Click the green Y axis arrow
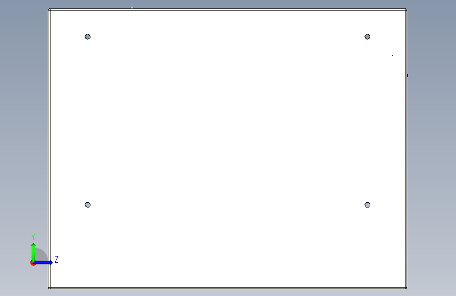The height and width of the screenshot is (296, 456). [x=34, y=252]
